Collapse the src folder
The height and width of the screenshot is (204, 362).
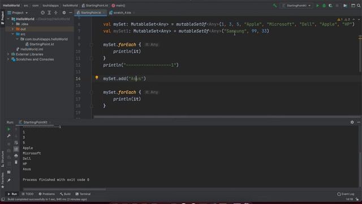coord(12,34)
